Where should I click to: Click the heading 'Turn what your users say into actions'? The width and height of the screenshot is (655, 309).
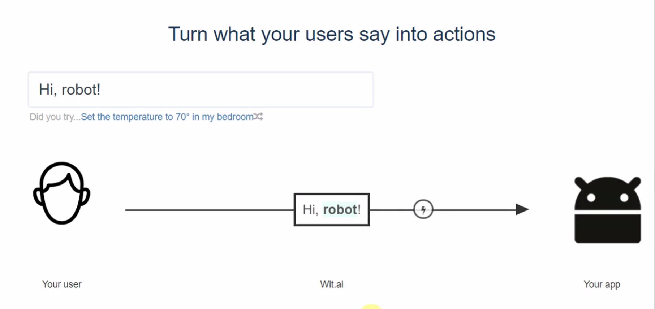(332, 34)
